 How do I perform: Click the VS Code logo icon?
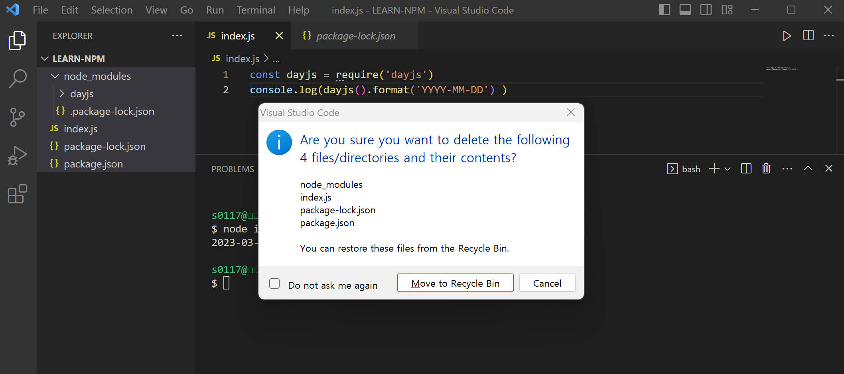[x=13, y=10]
